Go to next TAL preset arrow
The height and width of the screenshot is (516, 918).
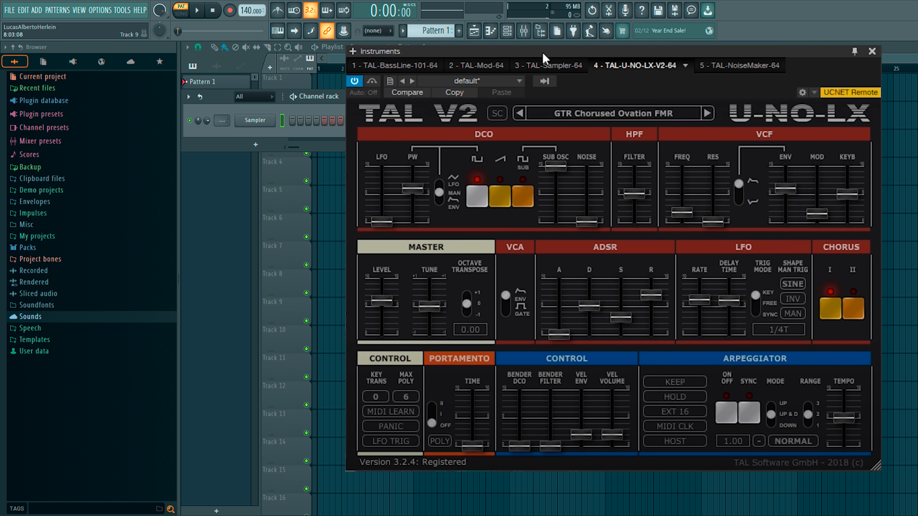pyautogui.click(x=707, y=114)
